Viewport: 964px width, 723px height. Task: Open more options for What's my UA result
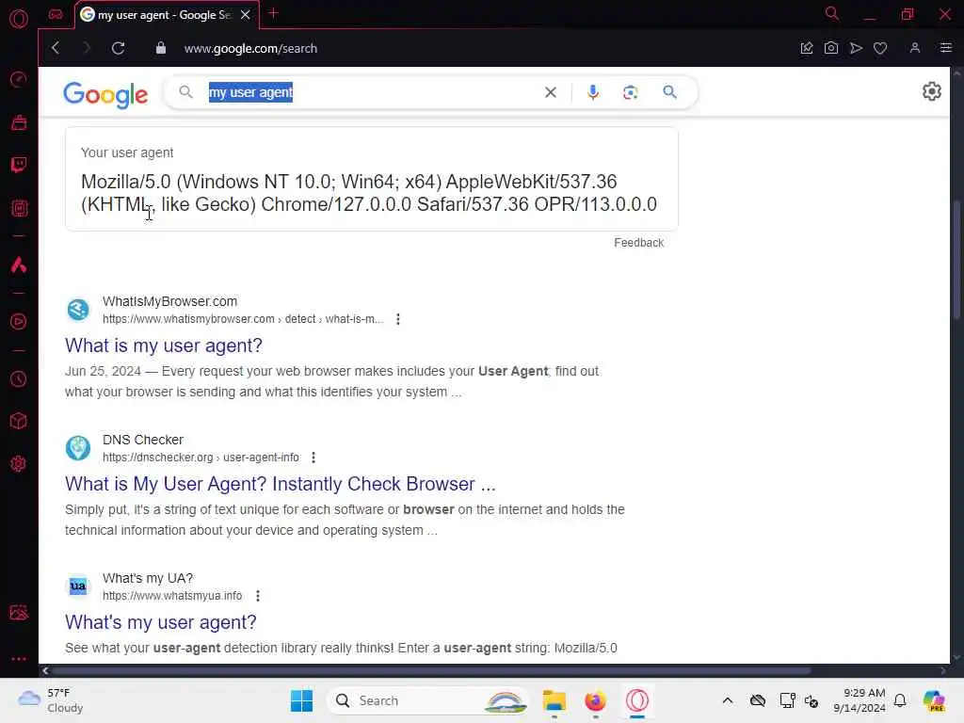[258, 596]
